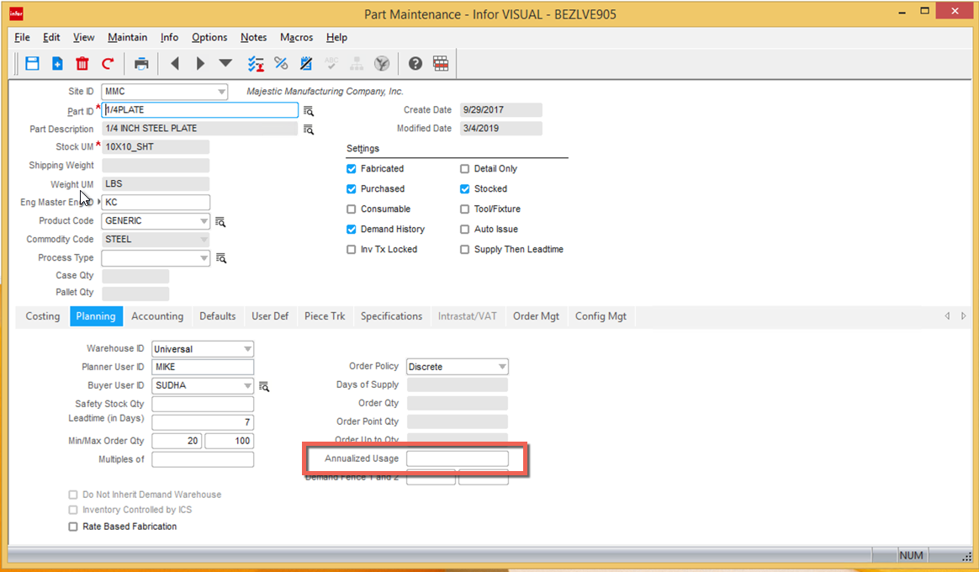Screen dimensions: 979x572
Task: Click inside the Annualized Usage field
Action: tap(457, 458)
